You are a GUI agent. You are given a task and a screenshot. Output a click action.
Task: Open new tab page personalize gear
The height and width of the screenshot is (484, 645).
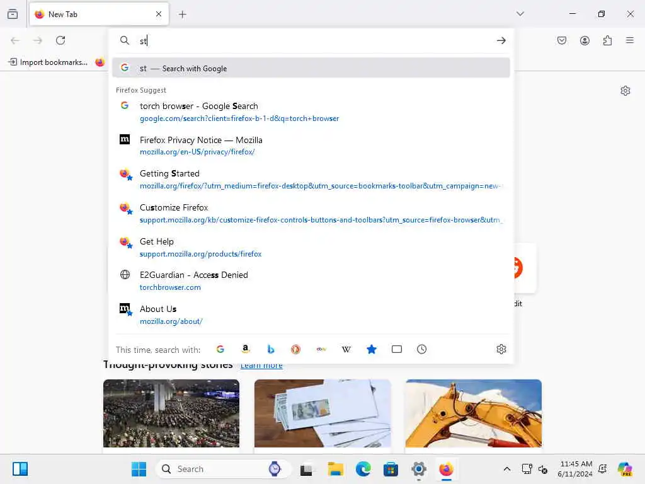tap(625, 91)
